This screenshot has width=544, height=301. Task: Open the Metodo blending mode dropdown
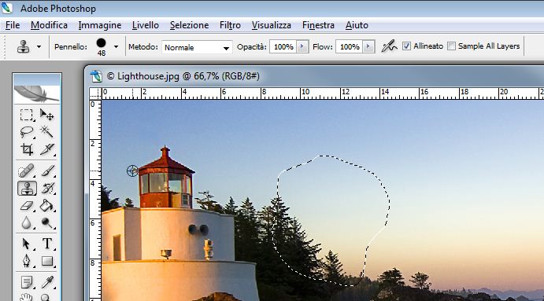click(197, 47)
